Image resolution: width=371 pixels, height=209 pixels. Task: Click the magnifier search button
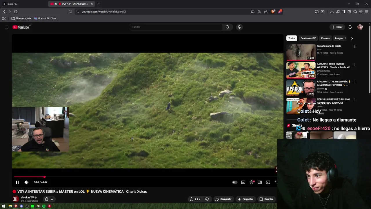point(228,27)
